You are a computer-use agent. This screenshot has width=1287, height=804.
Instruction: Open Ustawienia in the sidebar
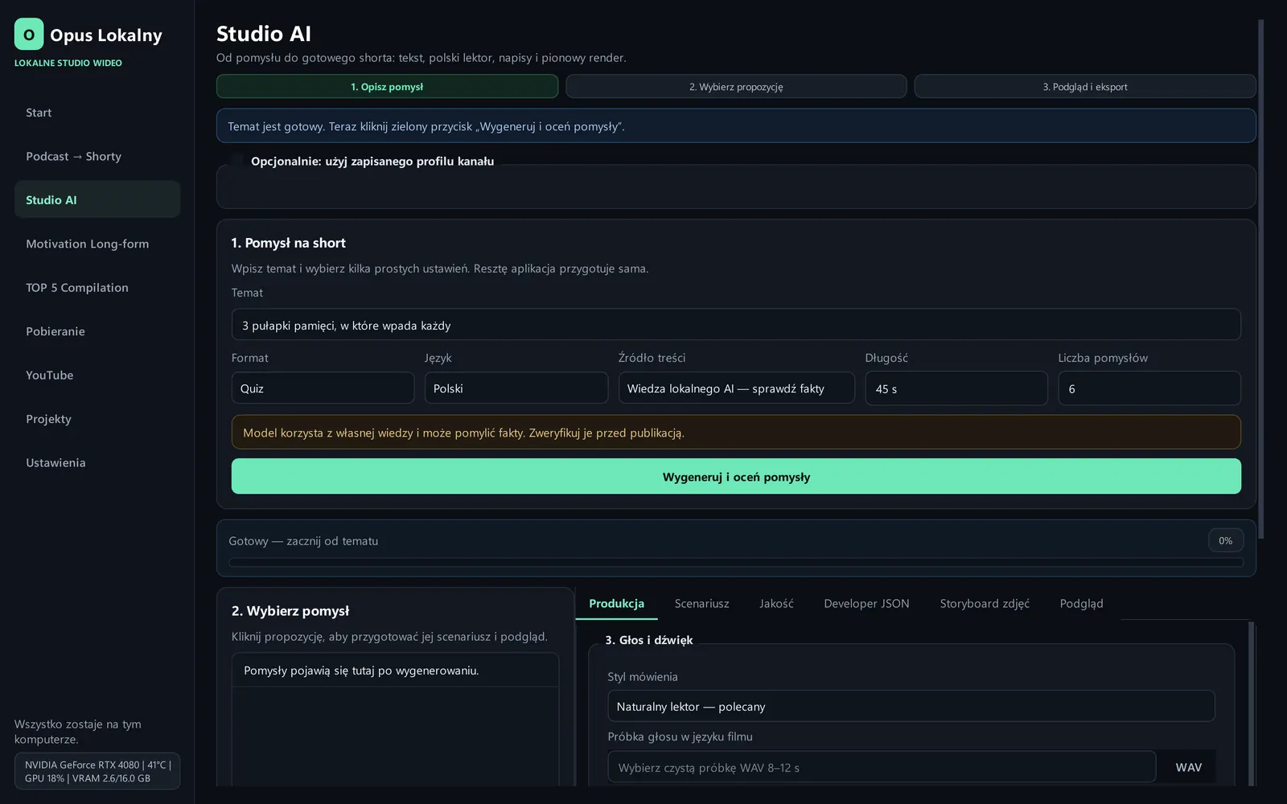97,462
